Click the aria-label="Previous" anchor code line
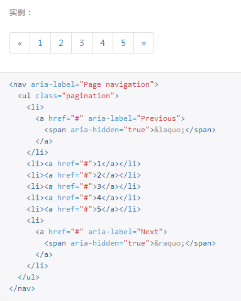241x301 pixels. [x=110, y=118]
